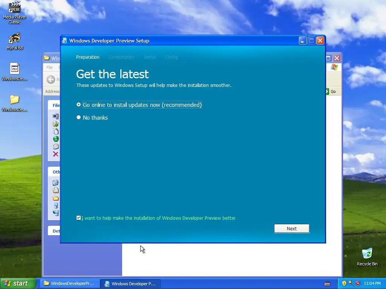Click the publish to Web globe icon
Screen dimensions: 386x289
tap(56, 139)
